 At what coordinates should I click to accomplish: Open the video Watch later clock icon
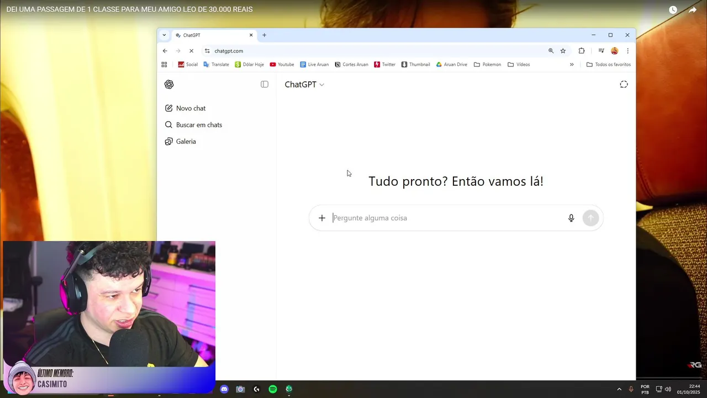[673, 10]
